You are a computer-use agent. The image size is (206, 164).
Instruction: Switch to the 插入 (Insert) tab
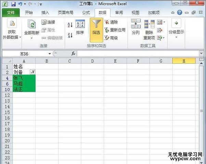coord(45,13)
